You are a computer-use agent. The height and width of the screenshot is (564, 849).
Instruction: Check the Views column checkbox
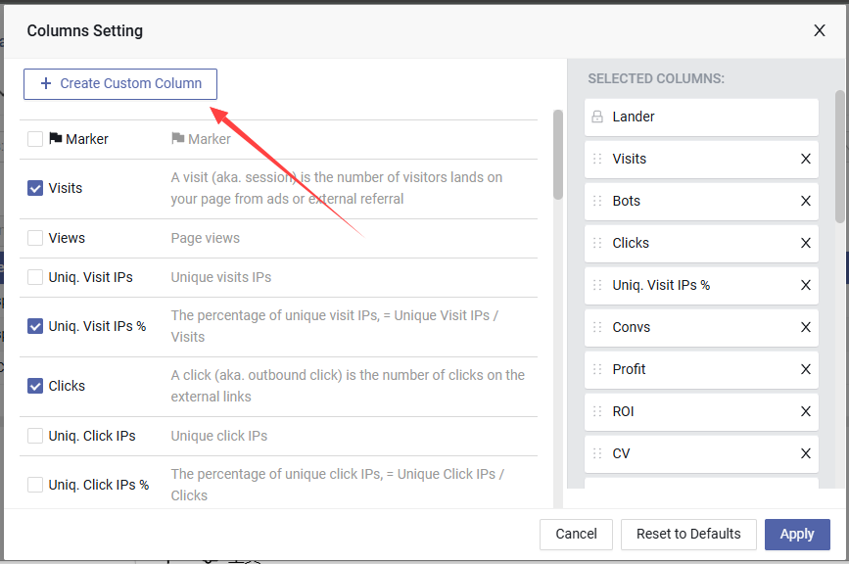(35, 238)
